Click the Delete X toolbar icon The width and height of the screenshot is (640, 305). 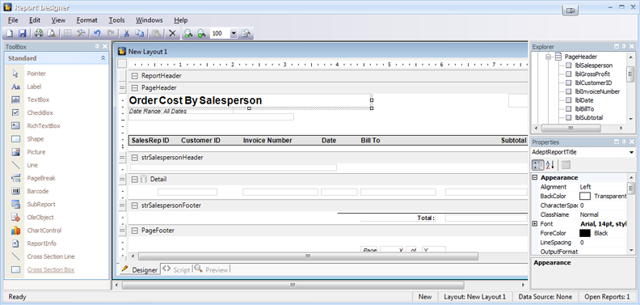(x=172, y=33)
